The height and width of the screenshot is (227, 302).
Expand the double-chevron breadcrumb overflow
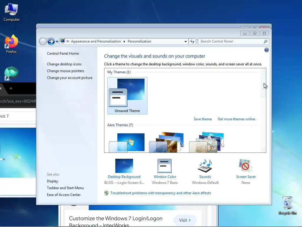coord(68,41)
